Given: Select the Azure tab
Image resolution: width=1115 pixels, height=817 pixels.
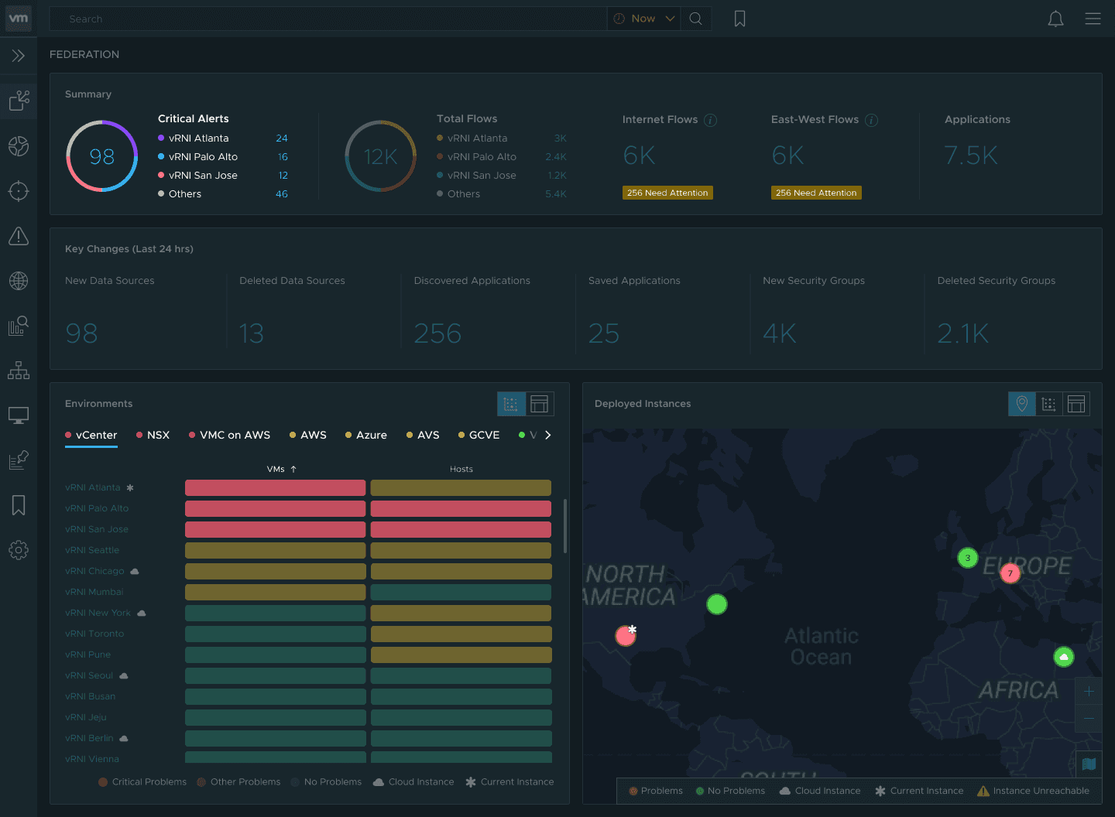Looking at the screenshot, I should click(365, 436).
